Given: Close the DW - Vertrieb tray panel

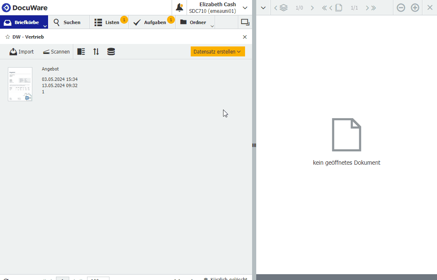Looking at the screenshot, I should pyautogui.click(x=245, y=37).
